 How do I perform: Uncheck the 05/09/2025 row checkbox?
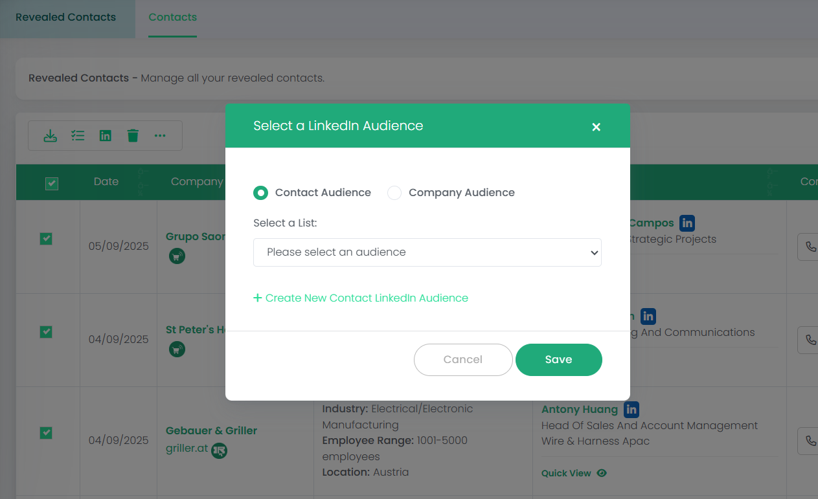tap(46, 239)
